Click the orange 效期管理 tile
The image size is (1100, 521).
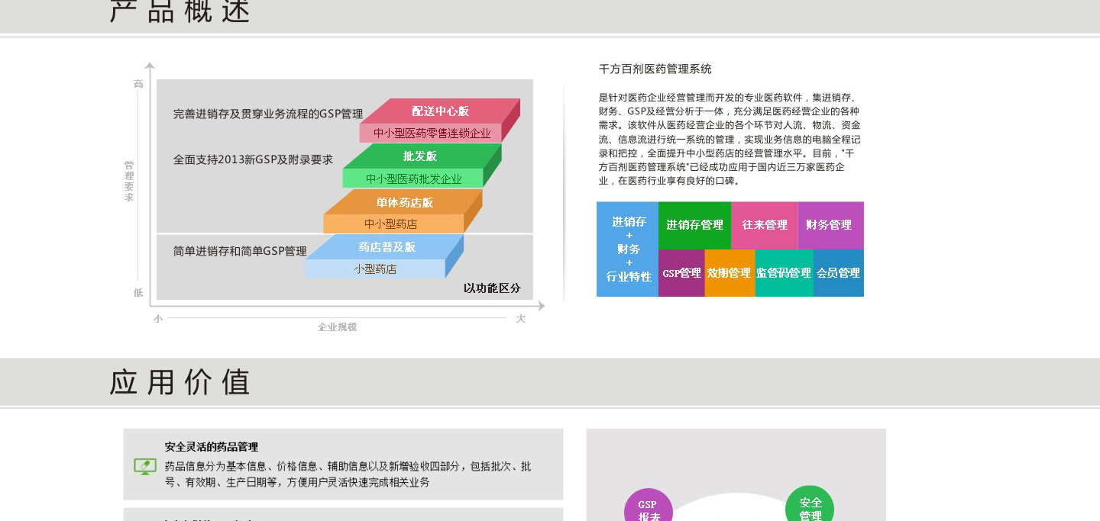click(730, 273)
